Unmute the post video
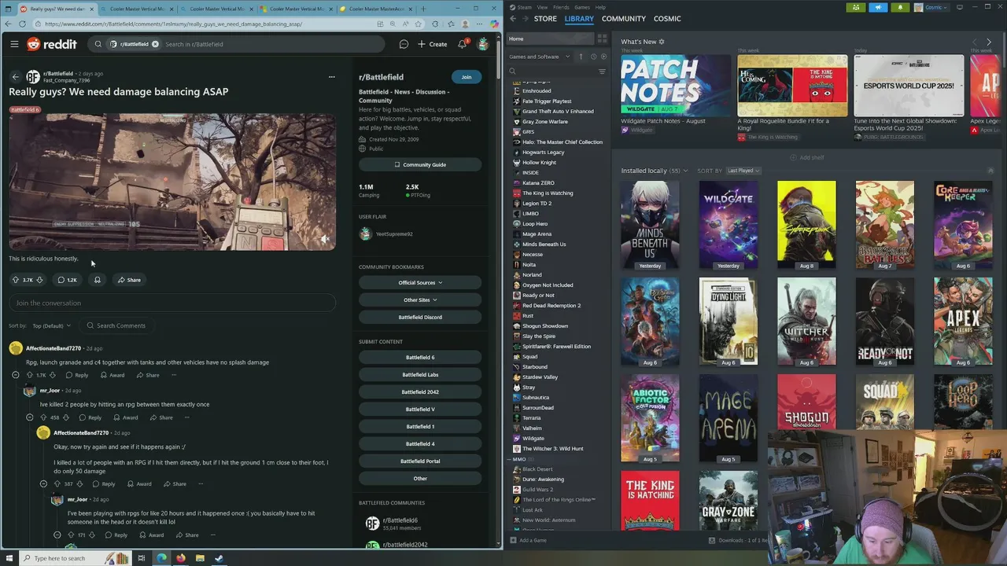Screen dimensions: 1007x566 coord(325,239)
